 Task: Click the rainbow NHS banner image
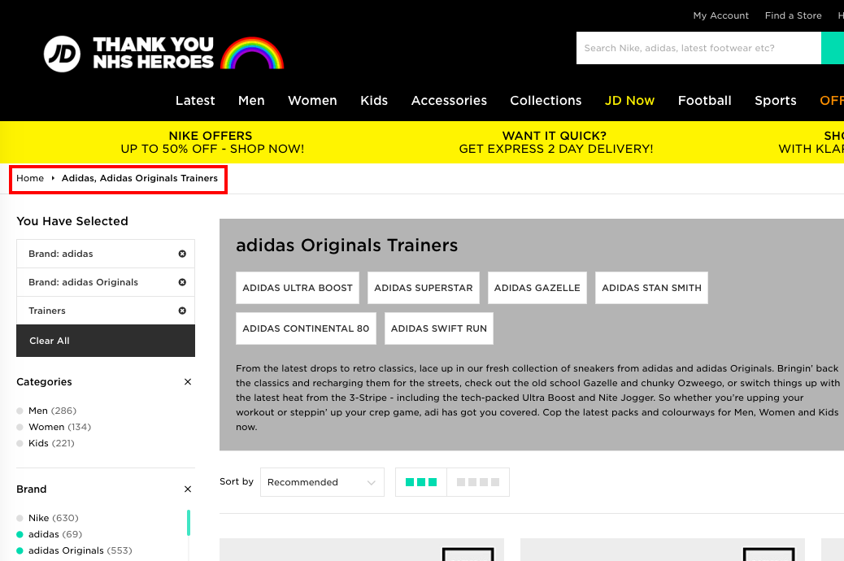click(252, 53)
